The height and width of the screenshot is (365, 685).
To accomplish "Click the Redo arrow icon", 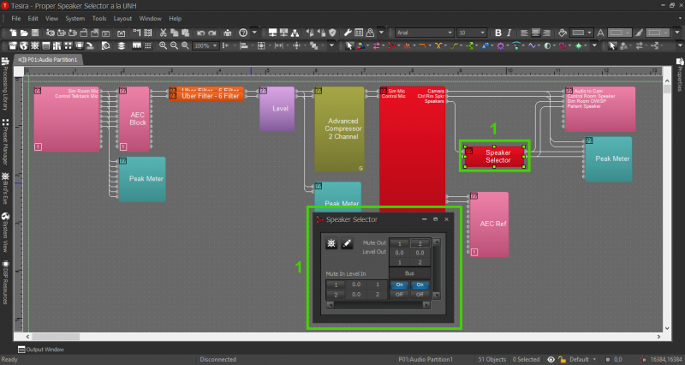I will point(211,33).
